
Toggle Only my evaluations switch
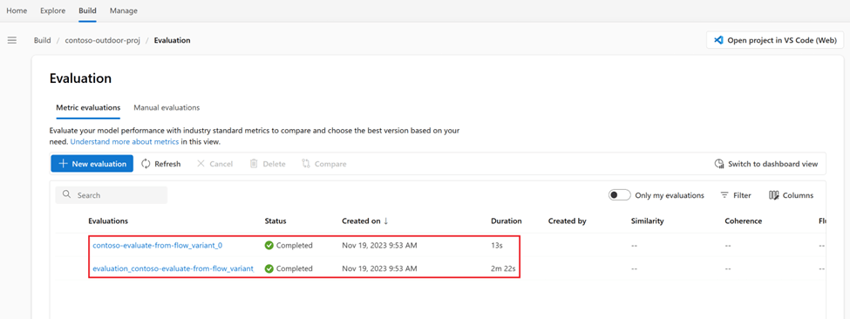620,195
